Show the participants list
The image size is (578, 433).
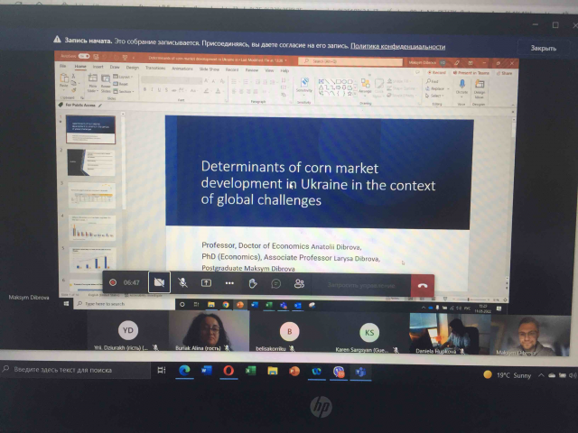(x=299, y=282)
